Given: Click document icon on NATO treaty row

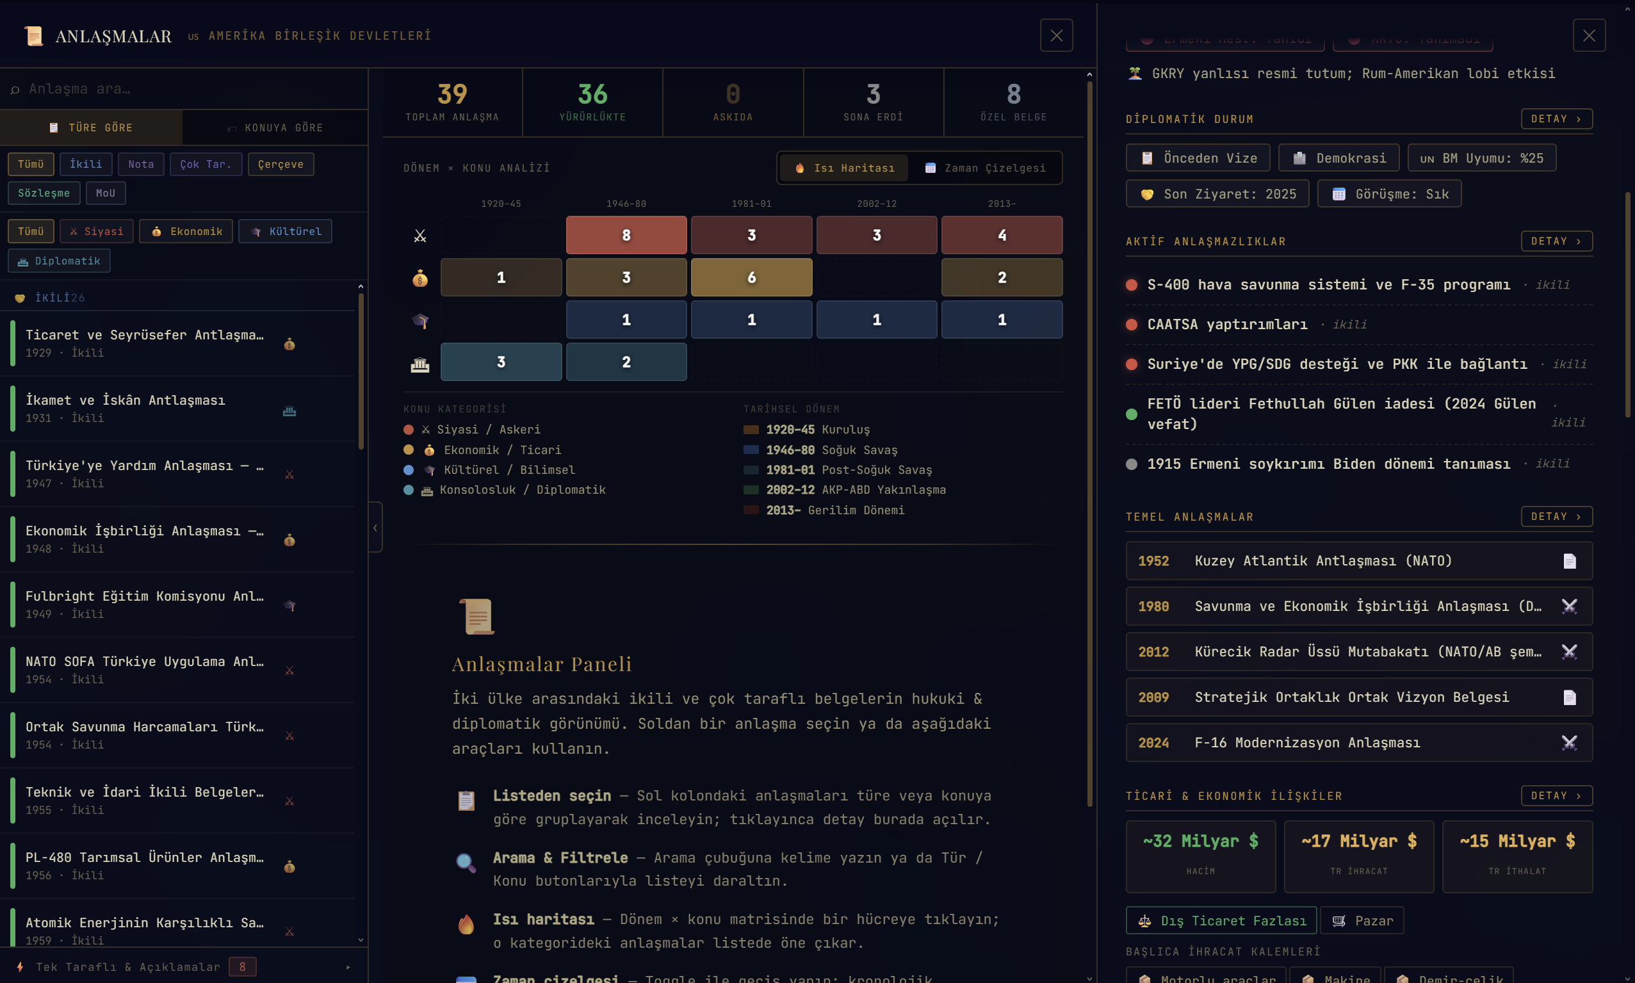Looking at the screenshot, I should pyautogui.click(x=1569, y=561).
